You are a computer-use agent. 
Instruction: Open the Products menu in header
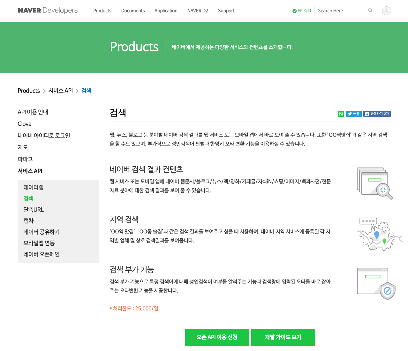(102, 11)
